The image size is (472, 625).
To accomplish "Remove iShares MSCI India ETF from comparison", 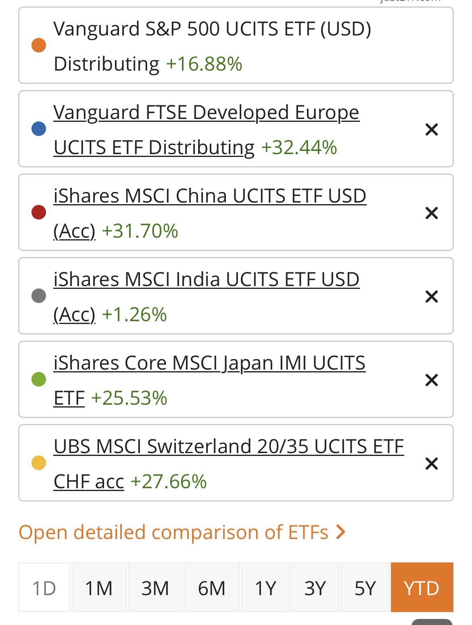I will pos(431,297).
